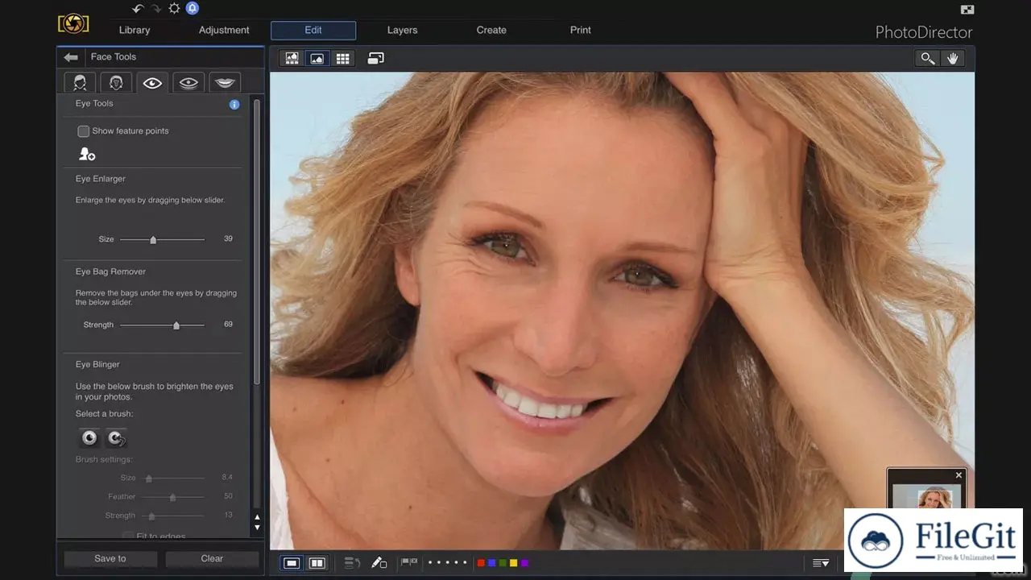Click the undo arrow icon

coord(138,9)
